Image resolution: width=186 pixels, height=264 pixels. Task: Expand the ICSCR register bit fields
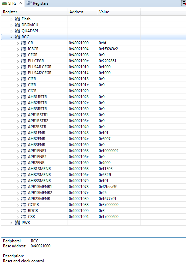18,49
